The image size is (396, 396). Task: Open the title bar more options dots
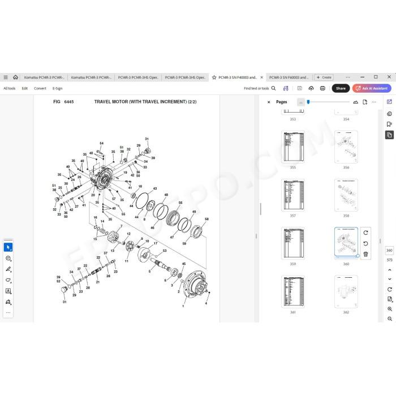(x=348, y=78)
